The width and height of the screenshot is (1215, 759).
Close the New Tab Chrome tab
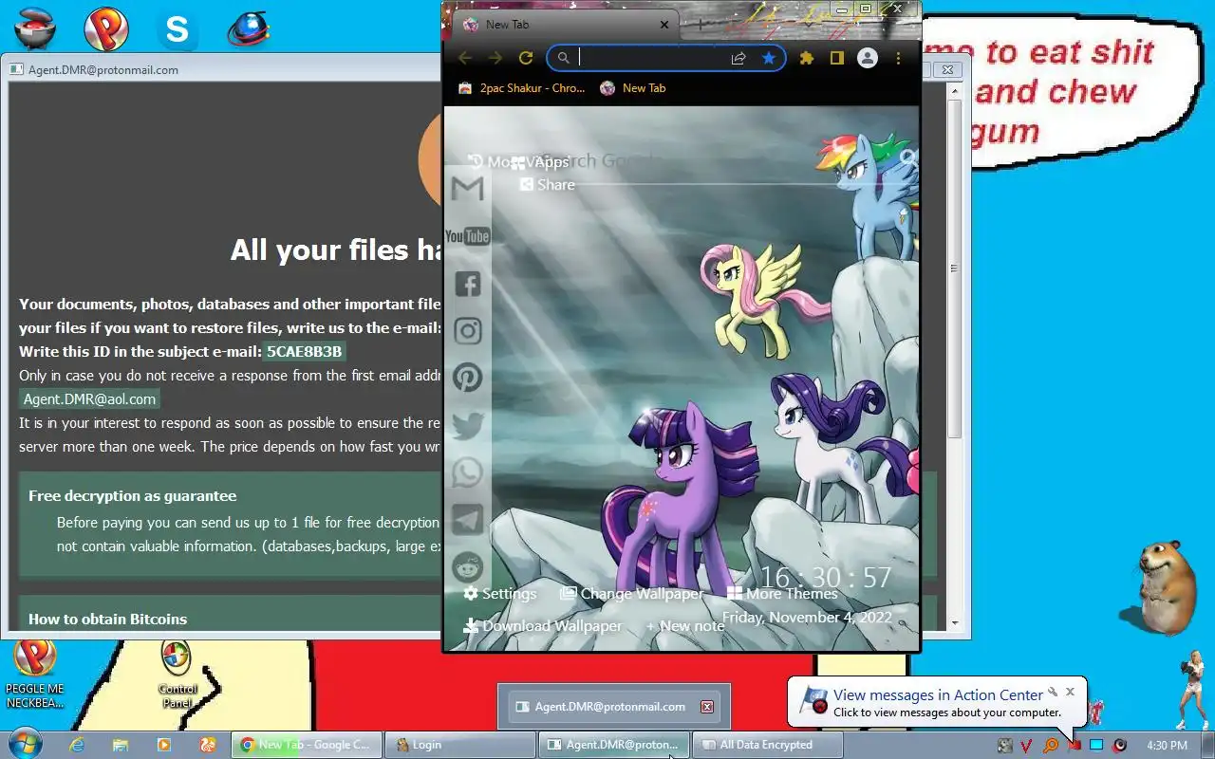pos(664,25)
